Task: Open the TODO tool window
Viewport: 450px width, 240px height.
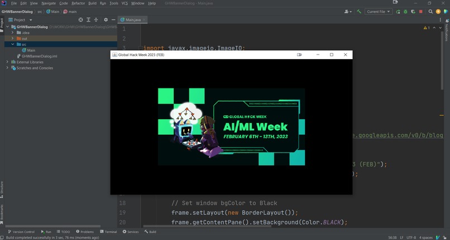Action: pos(63,232)
